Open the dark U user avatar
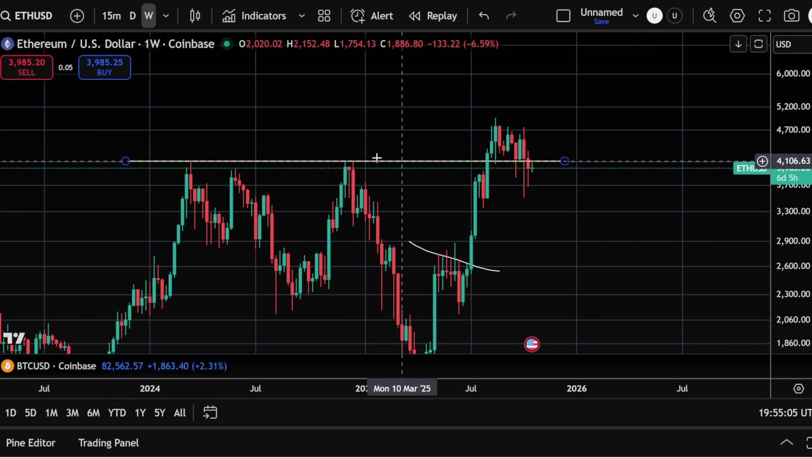This screenshot has width=812, height=457. pos(674,16)
